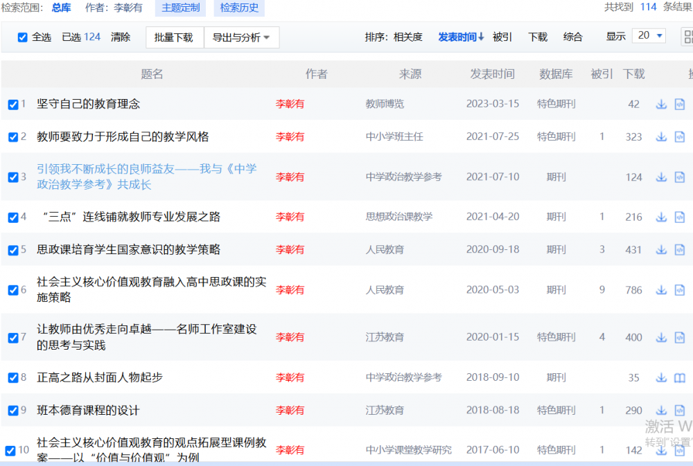Screen dimensions: 693x466
Task: Download the 引领我不断成长的良师益友 article
Action: pos(660,177)
